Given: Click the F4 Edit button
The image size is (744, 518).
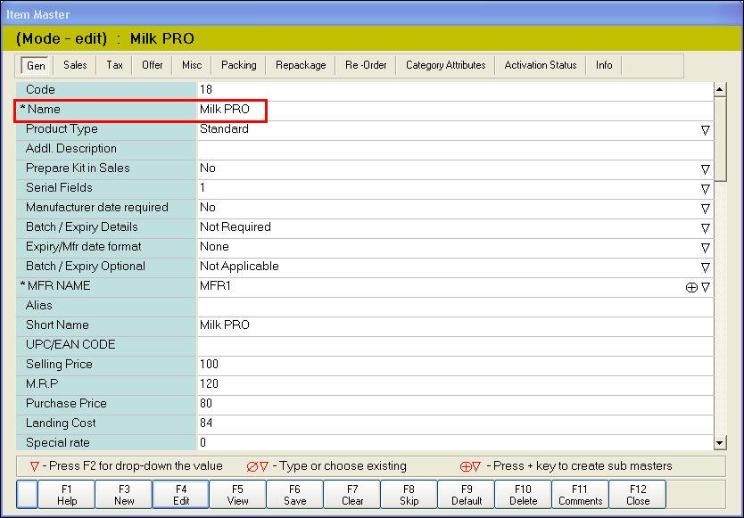Looking at the screenshot, I should (x=181, y=495).
